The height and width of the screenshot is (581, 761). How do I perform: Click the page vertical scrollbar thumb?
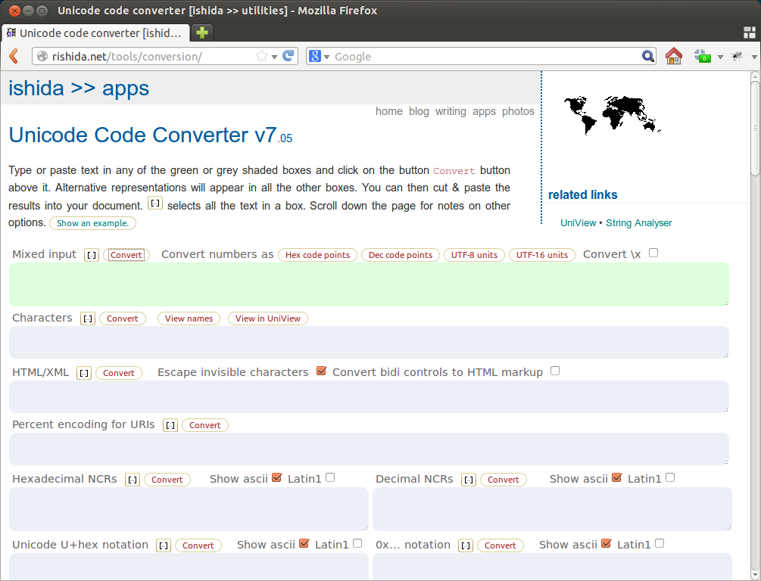click(755, 128)
